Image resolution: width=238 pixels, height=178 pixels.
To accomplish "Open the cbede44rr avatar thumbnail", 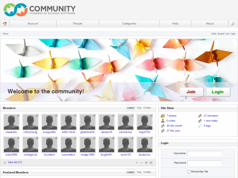I will [11, 122].
